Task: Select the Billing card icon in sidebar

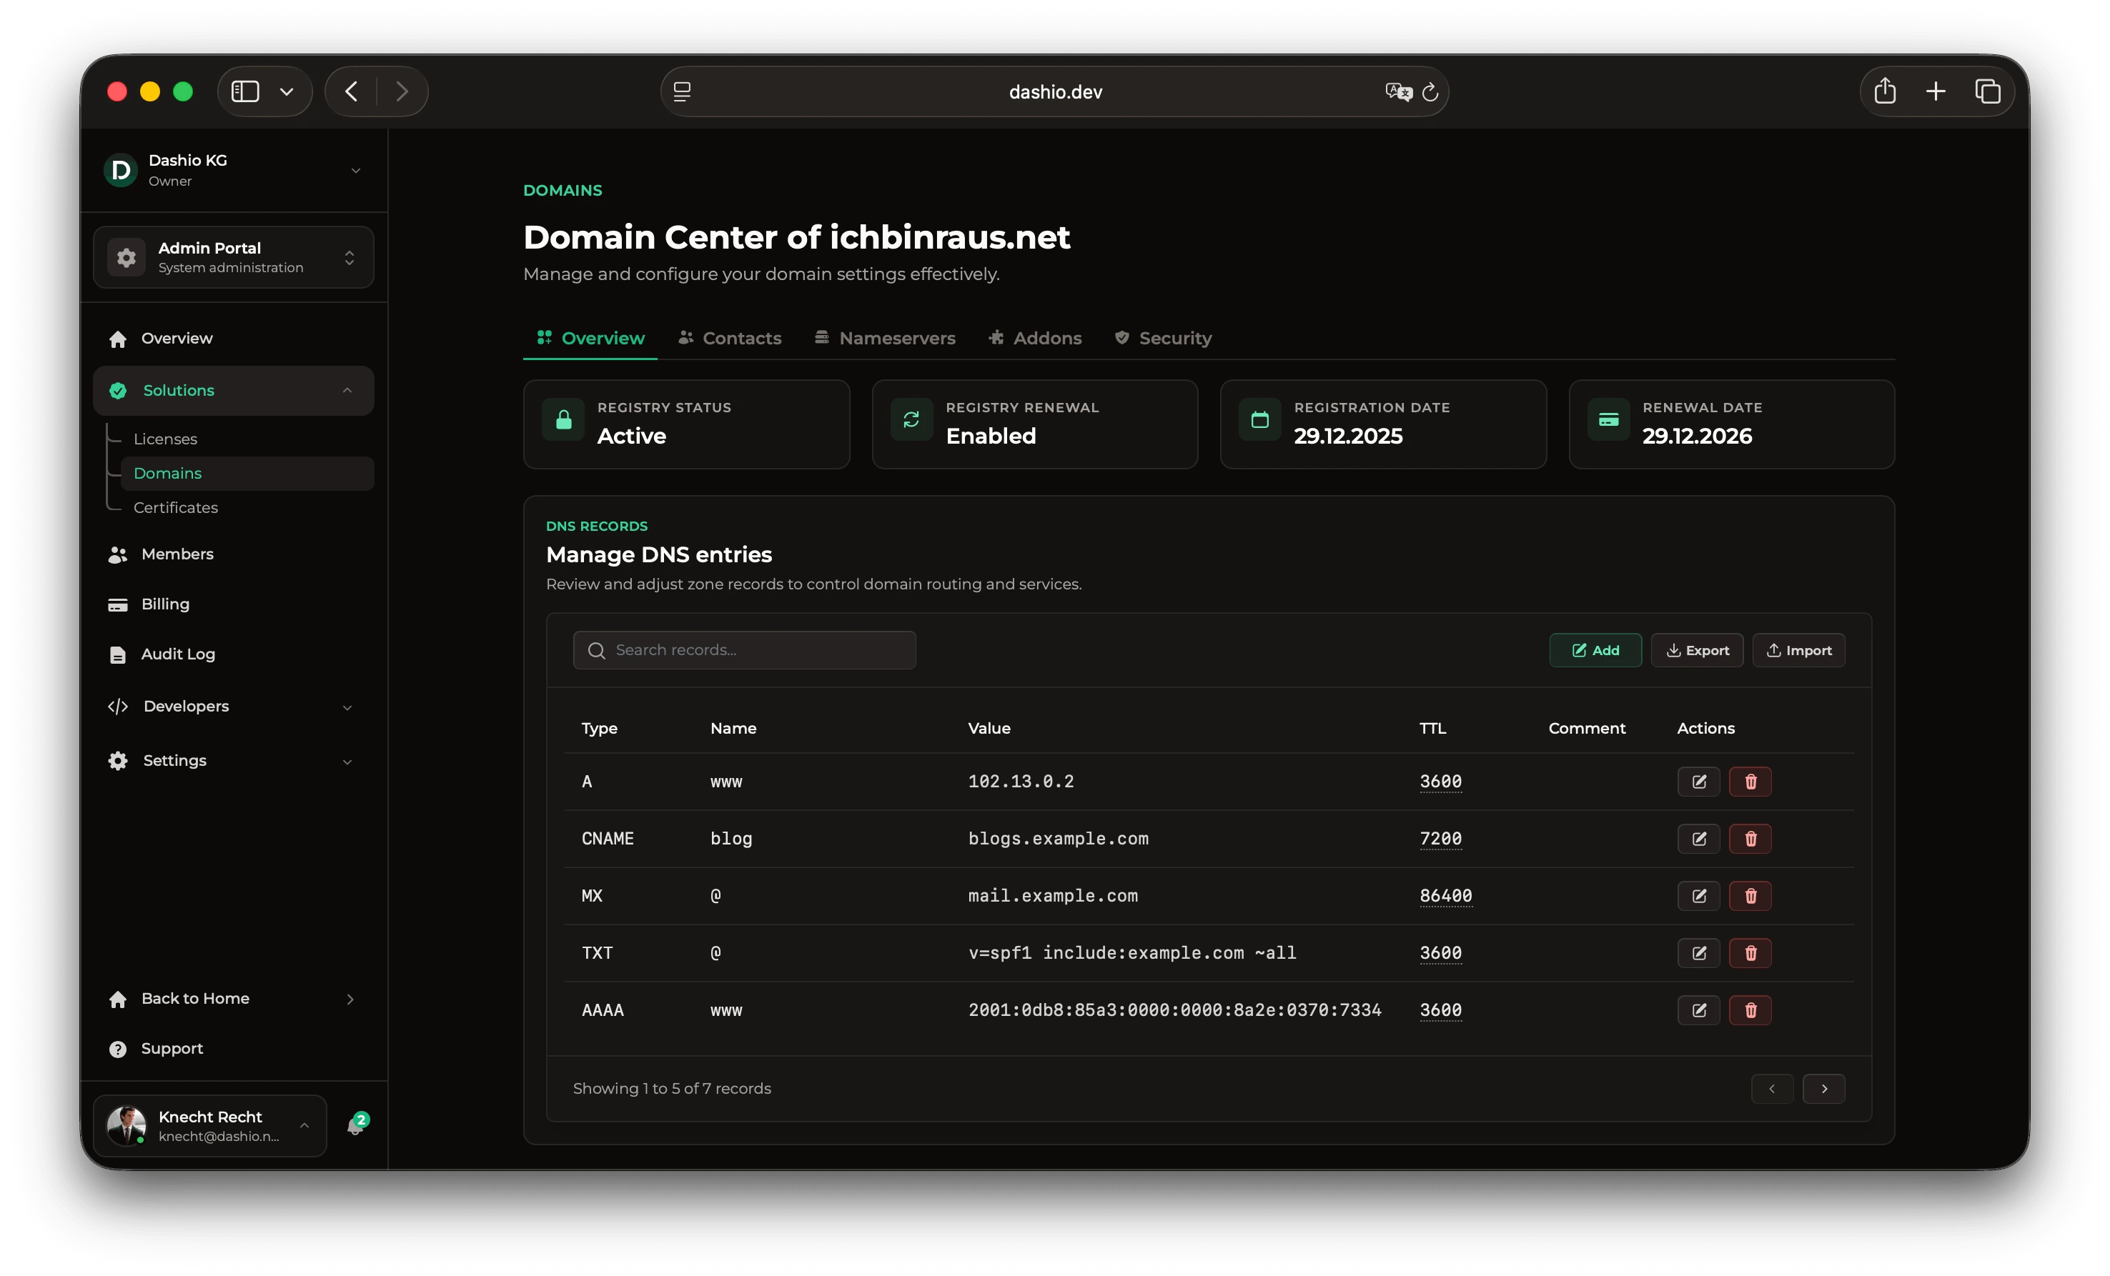Action: (x=117, y=604)
